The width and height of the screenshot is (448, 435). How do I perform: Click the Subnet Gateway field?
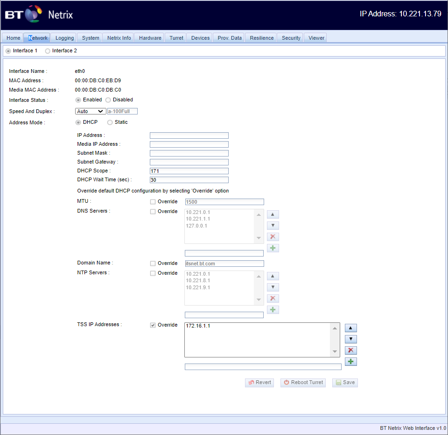(x=189, y=162)
